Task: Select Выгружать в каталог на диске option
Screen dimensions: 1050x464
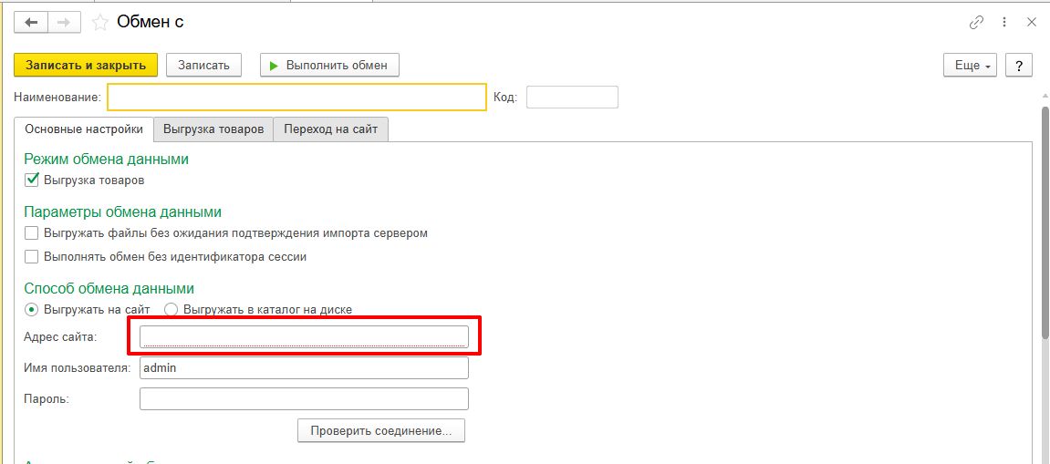Action: click(171, 310)
